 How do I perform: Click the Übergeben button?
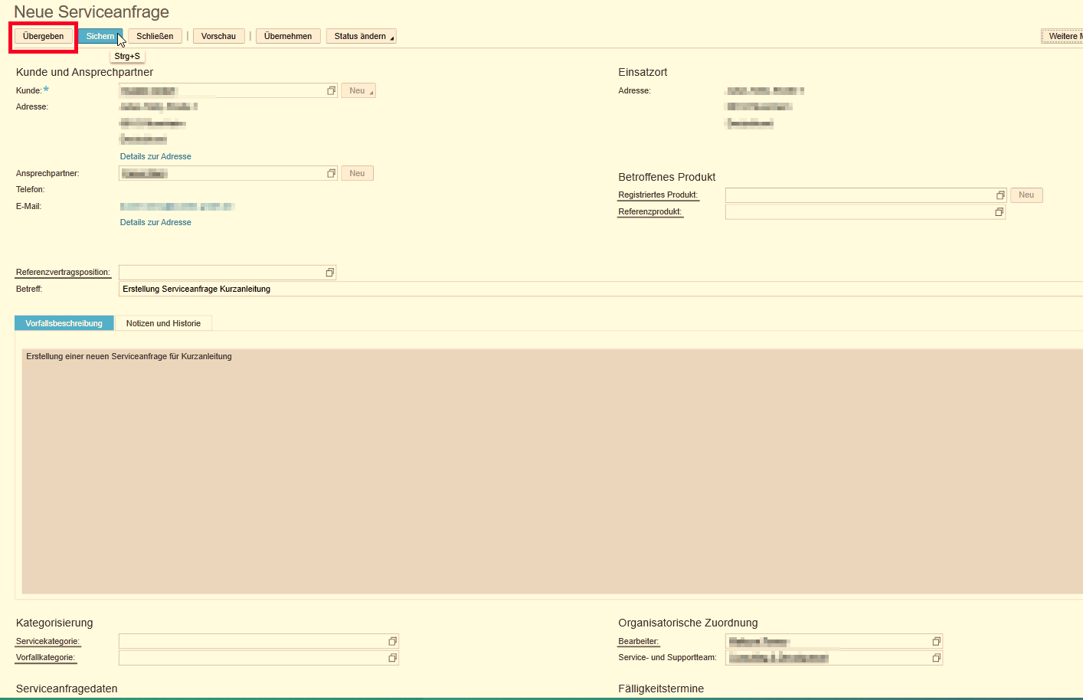click(x=44, y=36)
